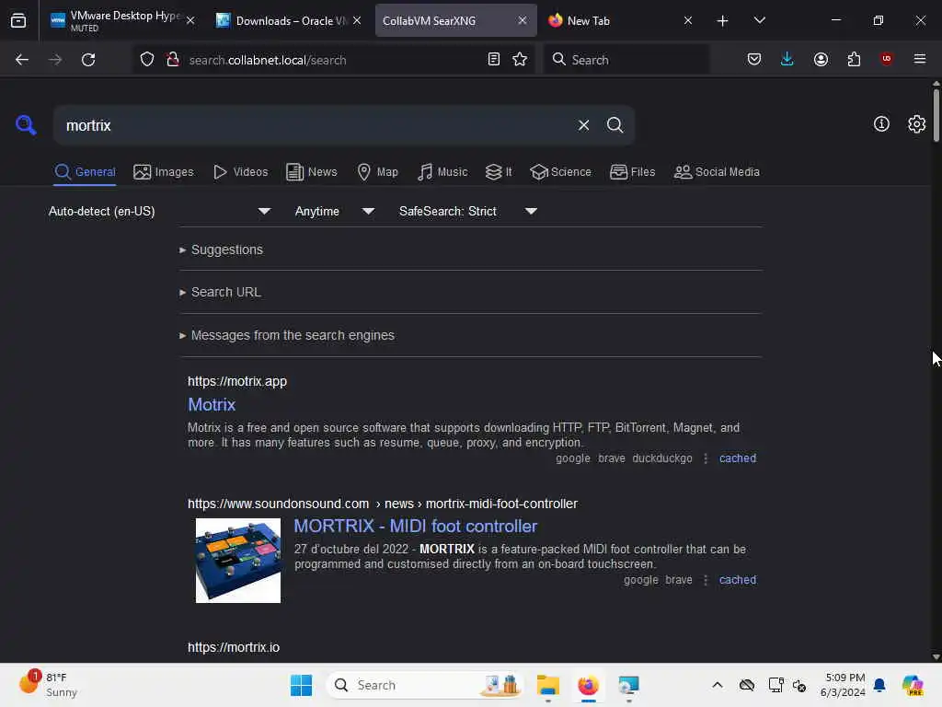
Task: Submit search with magnifier button
Action: [615, 125]
